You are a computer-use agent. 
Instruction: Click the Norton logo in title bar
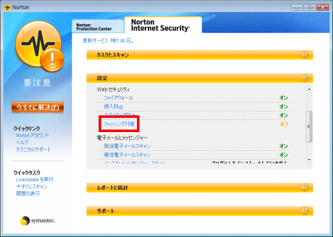coord(7,7)
